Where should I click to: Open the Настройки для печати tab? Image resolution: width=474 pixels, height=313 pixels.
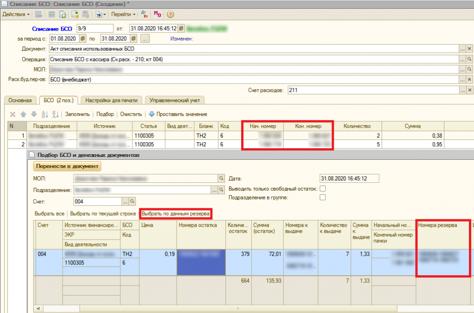[112, 100]
